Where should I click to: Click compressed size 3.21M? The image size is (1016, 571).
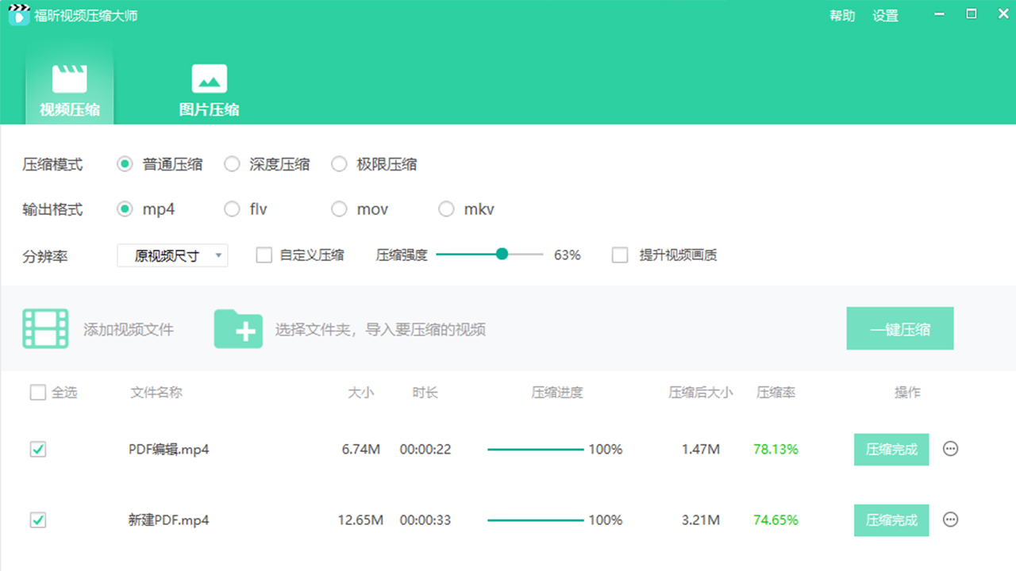point(701,520)
